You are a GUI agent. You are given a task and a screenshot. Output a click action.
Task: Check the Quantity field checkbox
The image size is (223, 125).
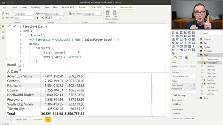[202, 80]
